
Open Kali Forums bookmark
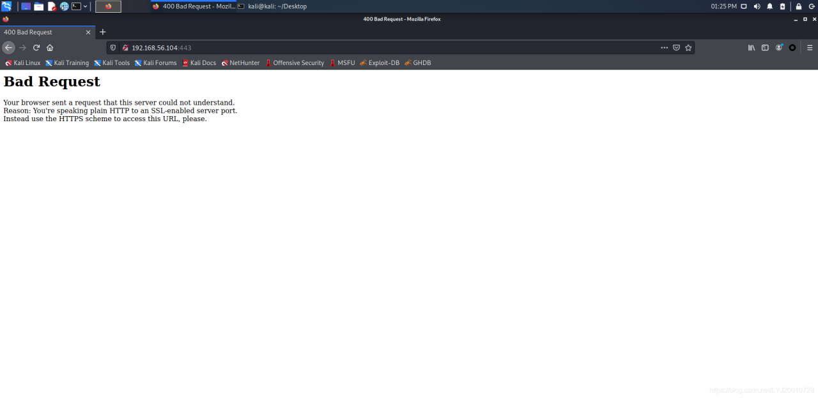(x=155, y=63)
